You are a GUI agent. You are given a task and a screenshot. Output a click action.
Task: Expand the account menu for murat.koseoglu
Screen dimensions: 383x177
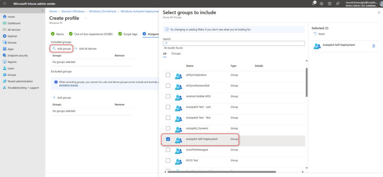point(362,3)
